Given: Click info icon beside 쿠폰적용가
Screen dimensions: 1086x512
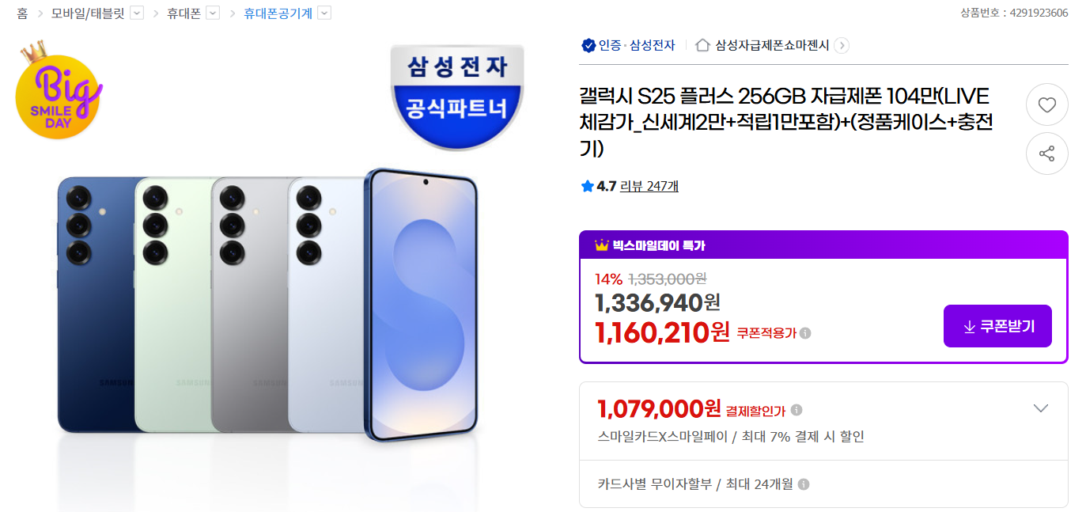Looking at the screenshot, I should pos(805,333).
